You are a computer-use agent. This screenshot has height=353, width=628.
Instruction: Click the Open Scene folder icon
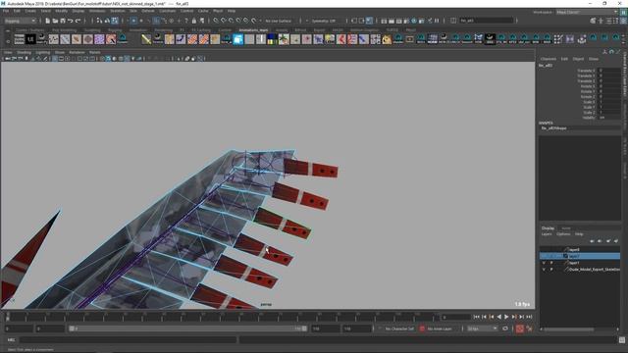(55, 21)
